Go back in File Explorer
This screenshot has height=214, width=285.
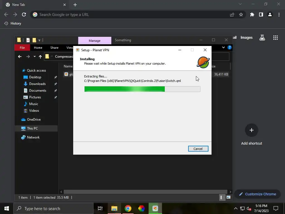coord(20,57)
